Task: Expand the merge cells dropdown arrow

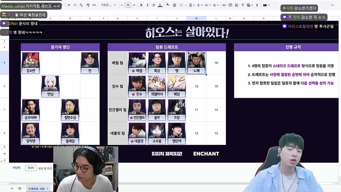Action: click(185, 5)
